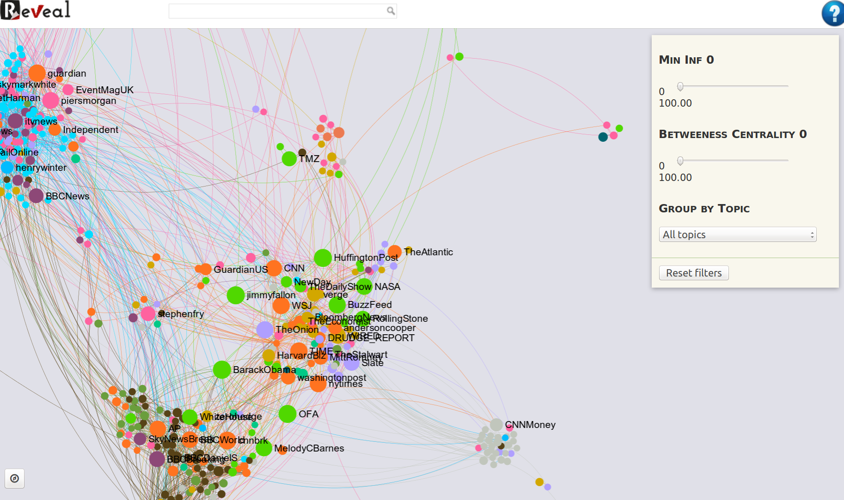844x500 pixels.
Task: Select the jimmyfallon green node
Action: pos(235,295)
